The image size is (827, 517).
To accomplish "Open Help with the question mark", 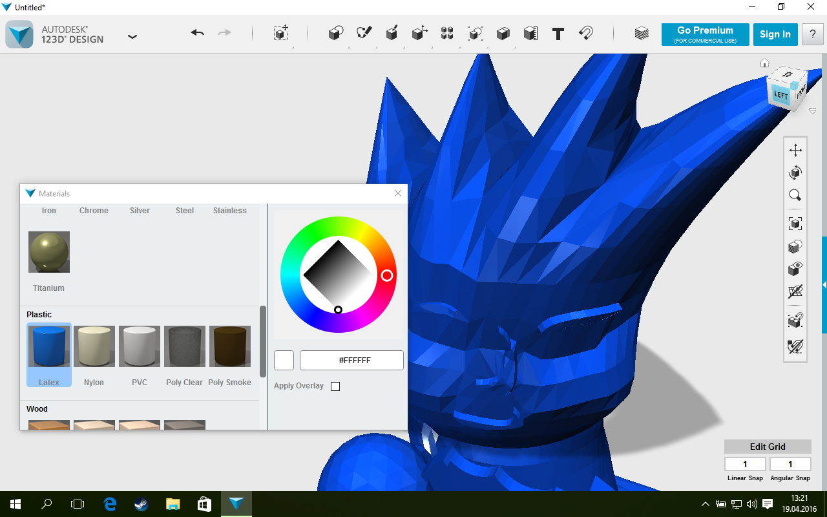I will [813, 35].
